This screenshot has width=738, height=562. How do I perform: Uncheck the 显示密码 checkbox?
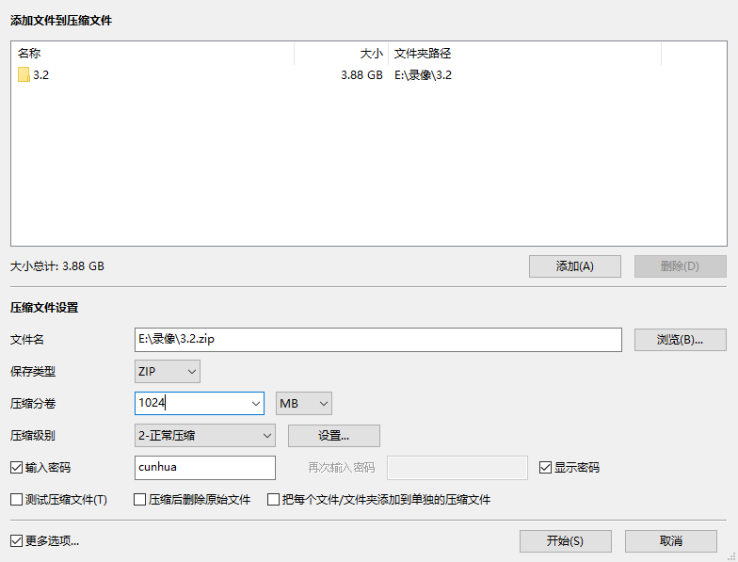click(x=545, y=467)
